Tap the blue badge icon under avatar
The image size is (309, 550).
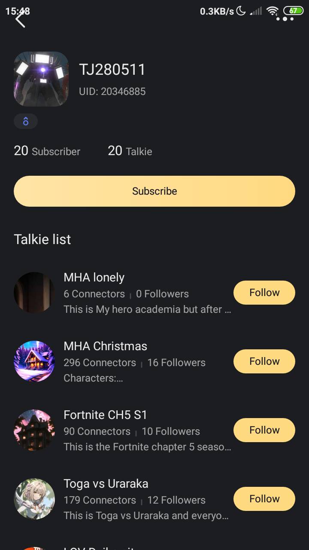pos(26,122)
